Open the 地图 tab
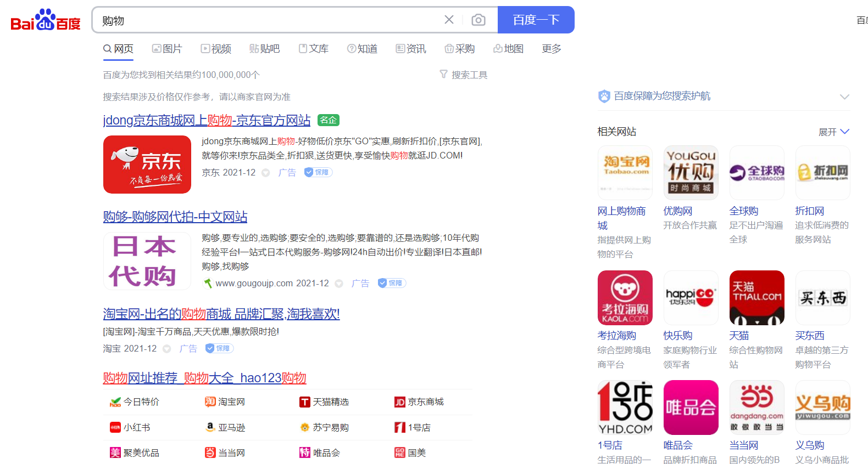 pos(508,49)
